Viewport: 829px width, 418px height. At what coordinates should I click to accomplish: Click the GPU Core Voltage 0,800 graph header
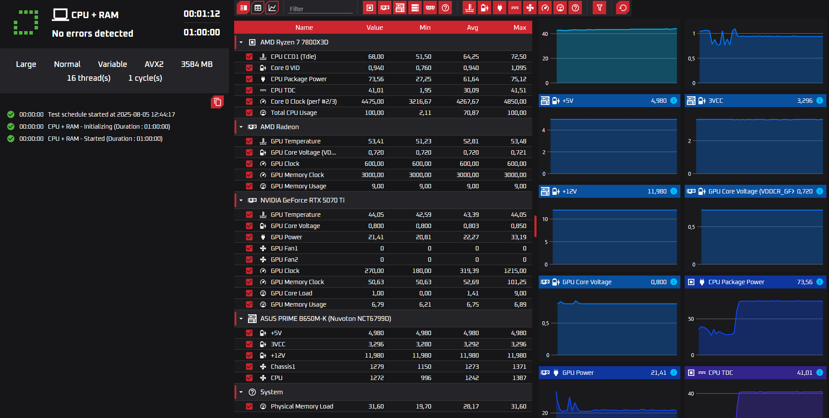click(609, 282)
